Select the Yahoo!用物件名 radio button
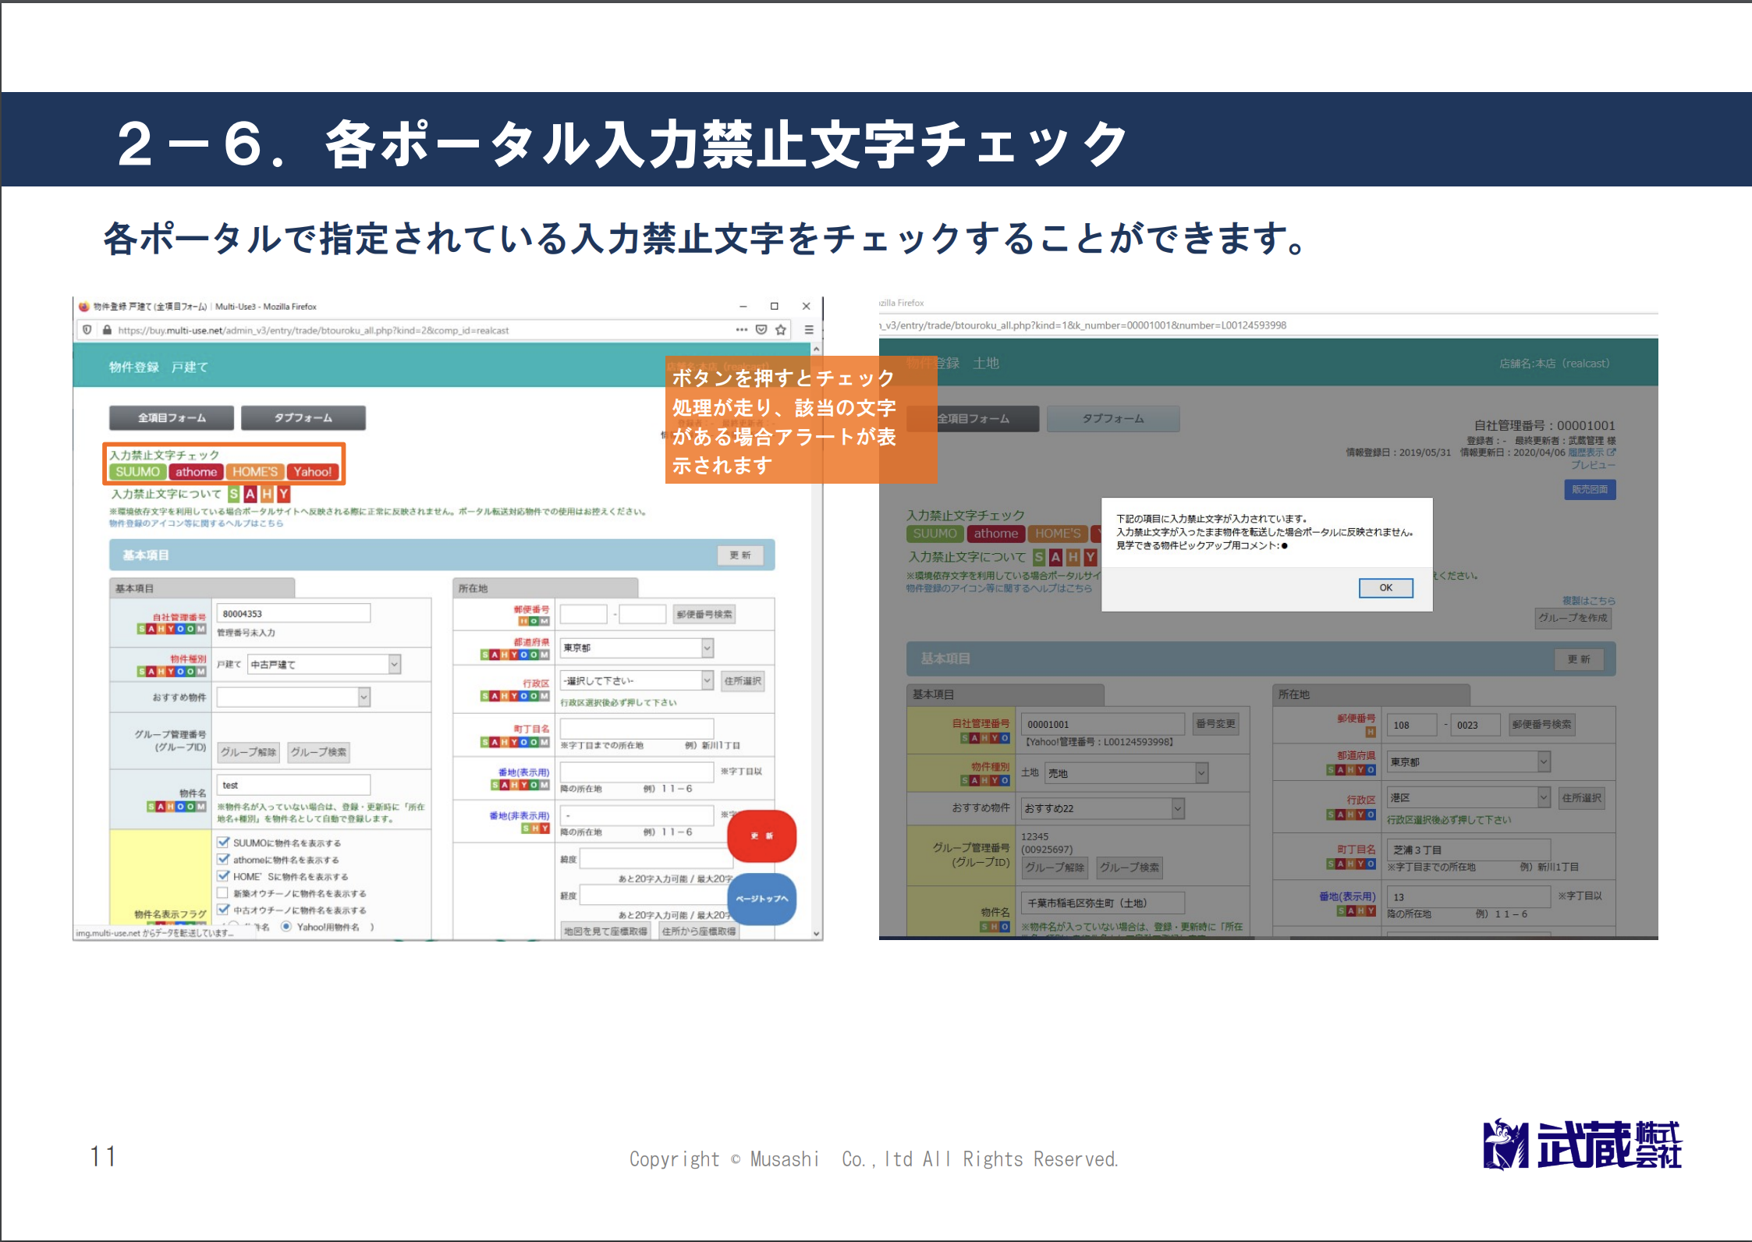This screenshot has height=1242, width=1752. coord(286,927)
